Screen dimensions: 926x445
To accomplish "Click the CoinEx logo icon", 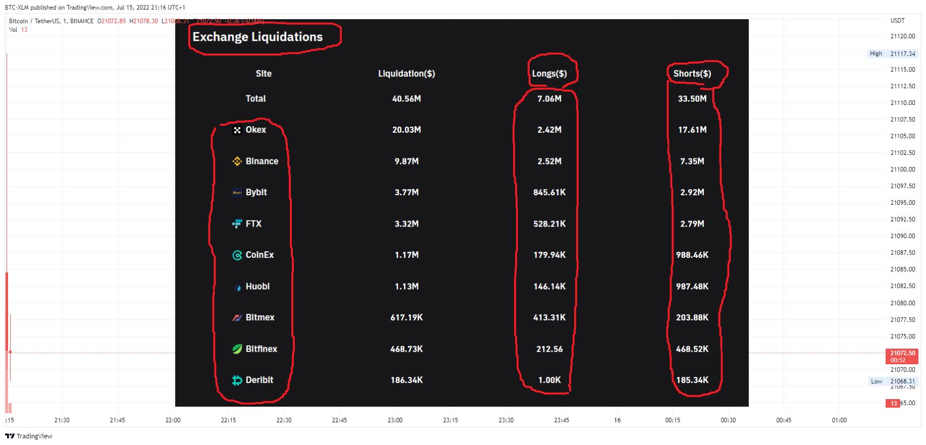I will 237,255.
